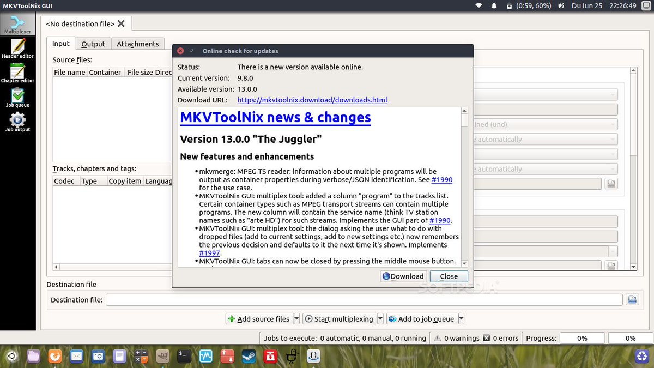This screenshot has width=654, height=368.
Task: Open the MKVToolNix duck icon on the dock
Action: pos(292,357)
